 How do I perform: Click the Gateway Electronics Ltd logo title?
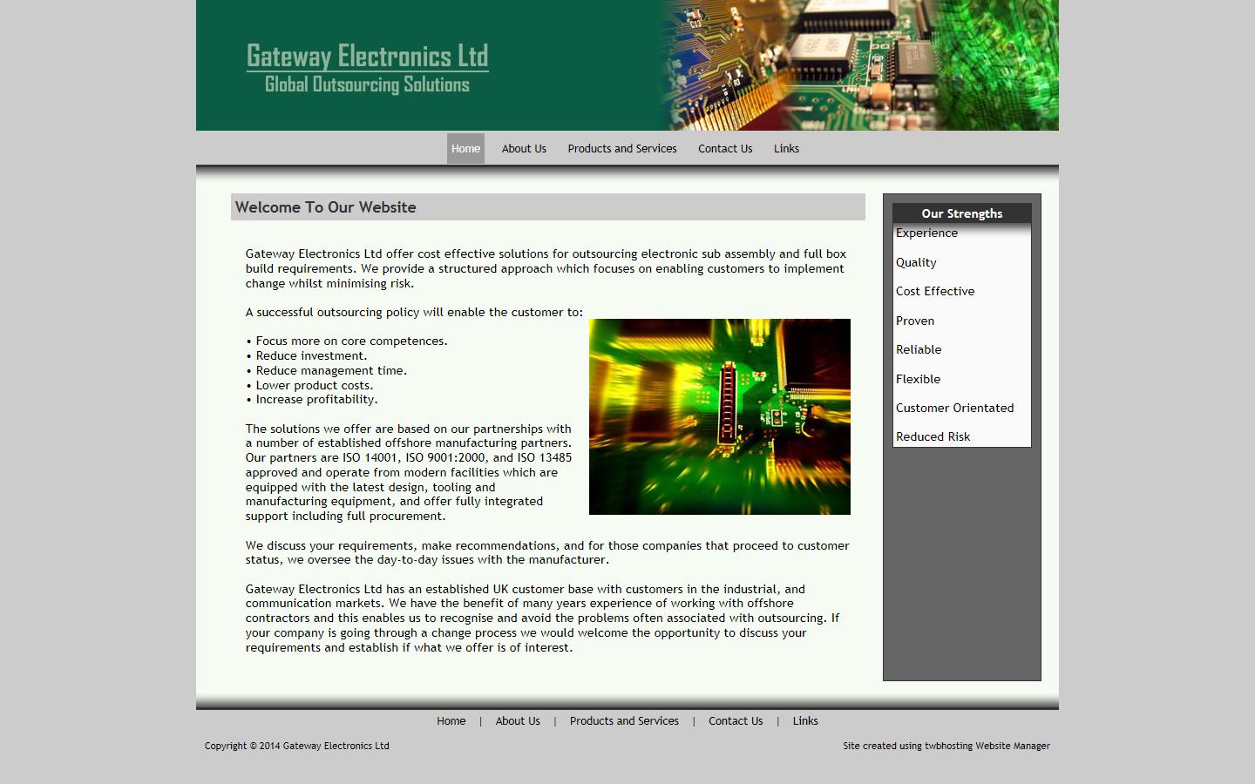click(x=367, y=57)
